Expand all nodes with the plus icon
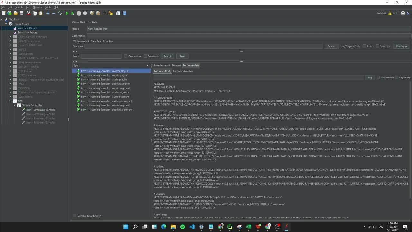Image resolution: width=412 pixels, height=232 pixels. (x=48, y=14)
